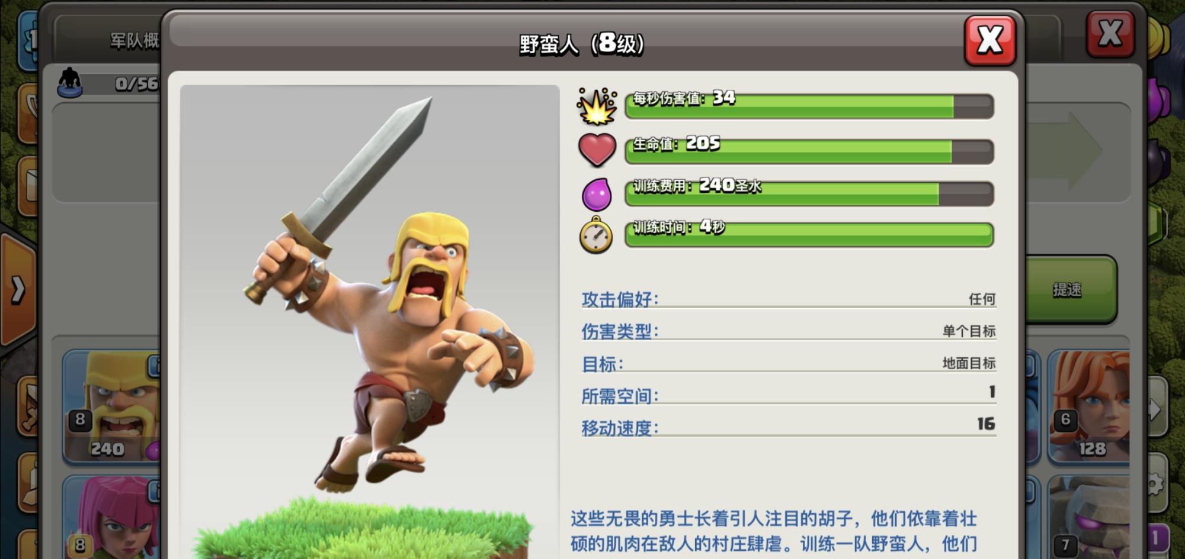This screenshot has height=559, width=1185.
Task: Select the Archer troop card with pink hair
Action: [x=111, y=518]
